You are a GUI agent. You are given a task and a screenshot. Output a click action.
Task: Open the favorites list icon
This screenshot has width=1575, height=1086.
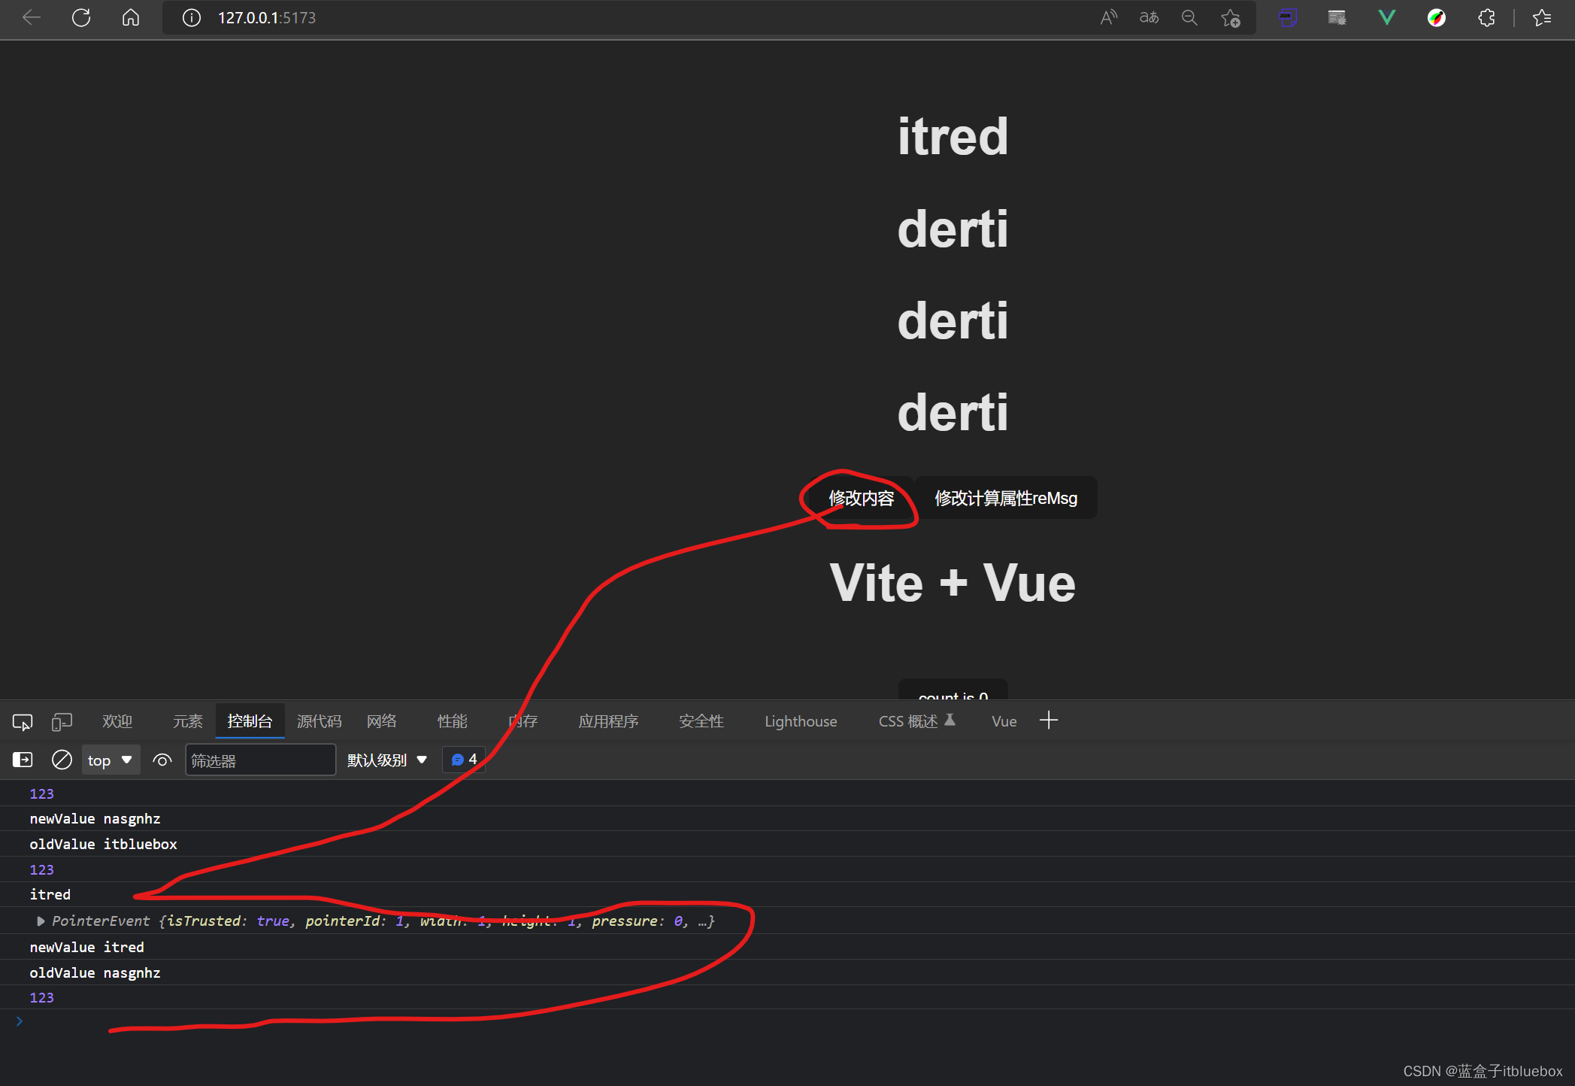1542,17
